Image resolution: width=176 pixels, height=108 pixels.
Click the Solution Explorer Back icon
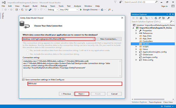tap(133, 18)
